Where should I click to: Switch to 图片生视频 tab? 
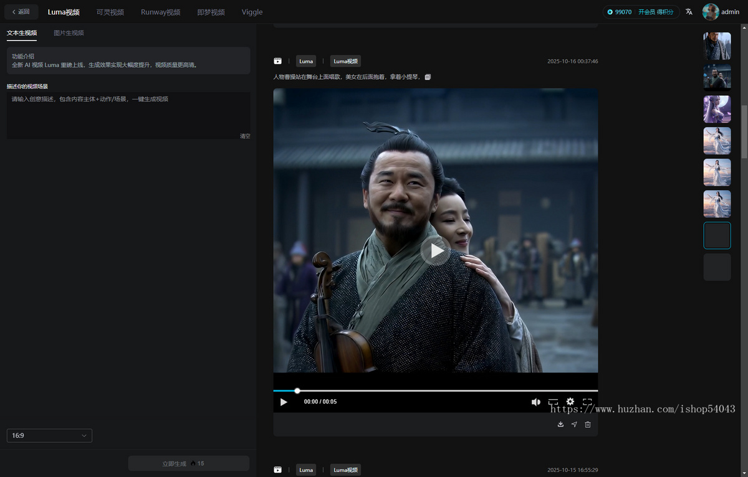(69, 33)
